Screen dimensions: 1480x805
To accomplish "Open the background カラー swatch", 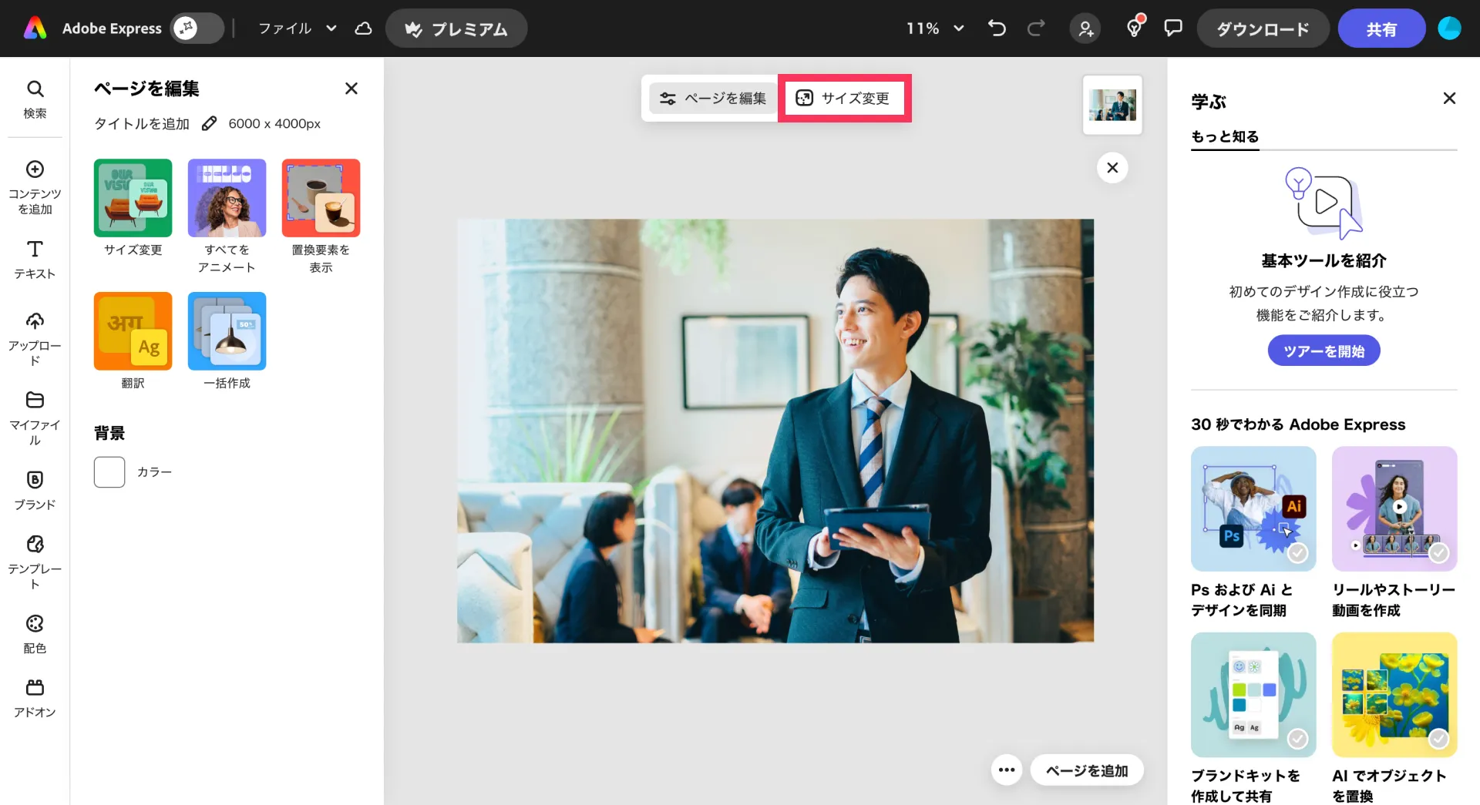I will pyautogui.click(x=109, y=471).
